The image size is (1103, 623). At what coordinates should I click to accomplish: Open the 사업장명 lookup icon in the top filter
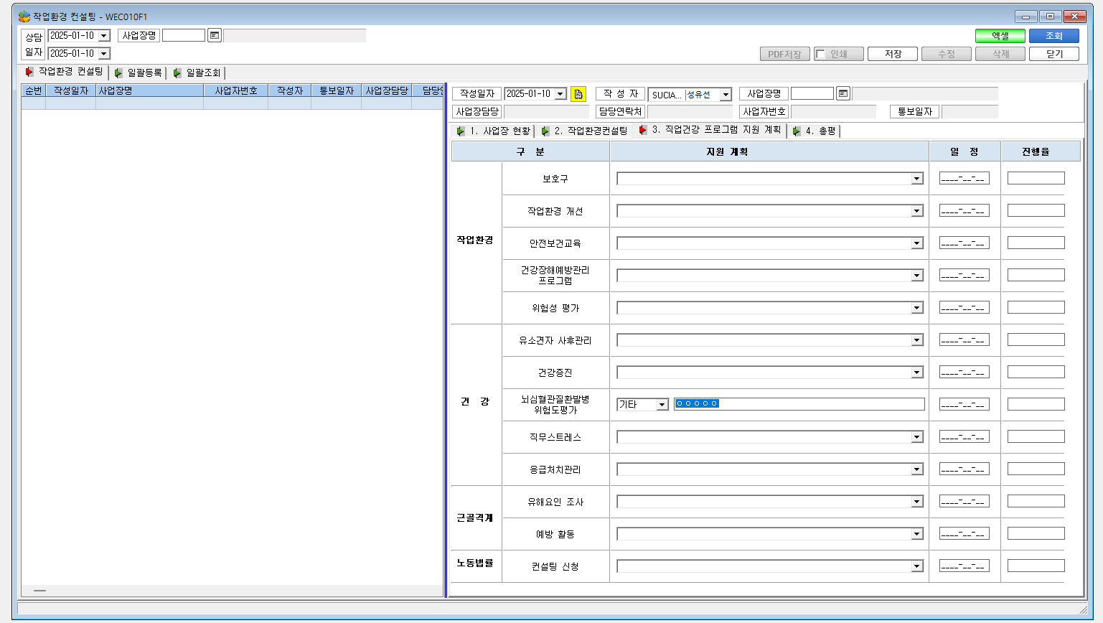coord(215,35)
